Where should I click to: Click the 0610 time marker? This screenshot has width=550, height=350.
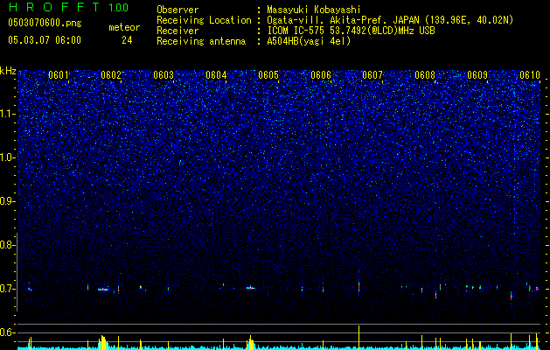530,75
